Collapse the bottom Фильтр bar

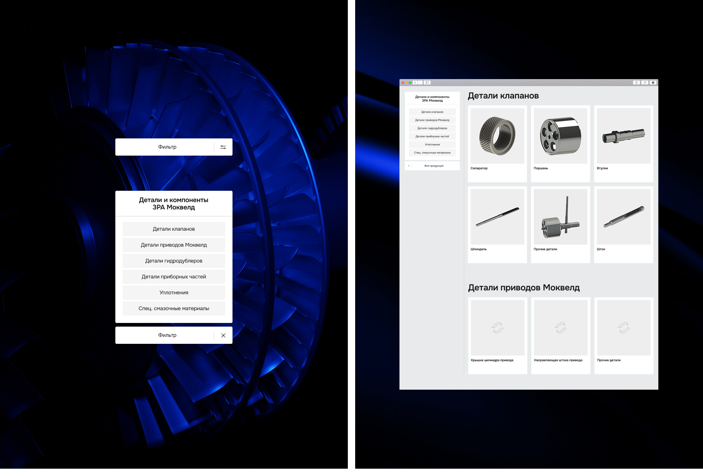167,335
